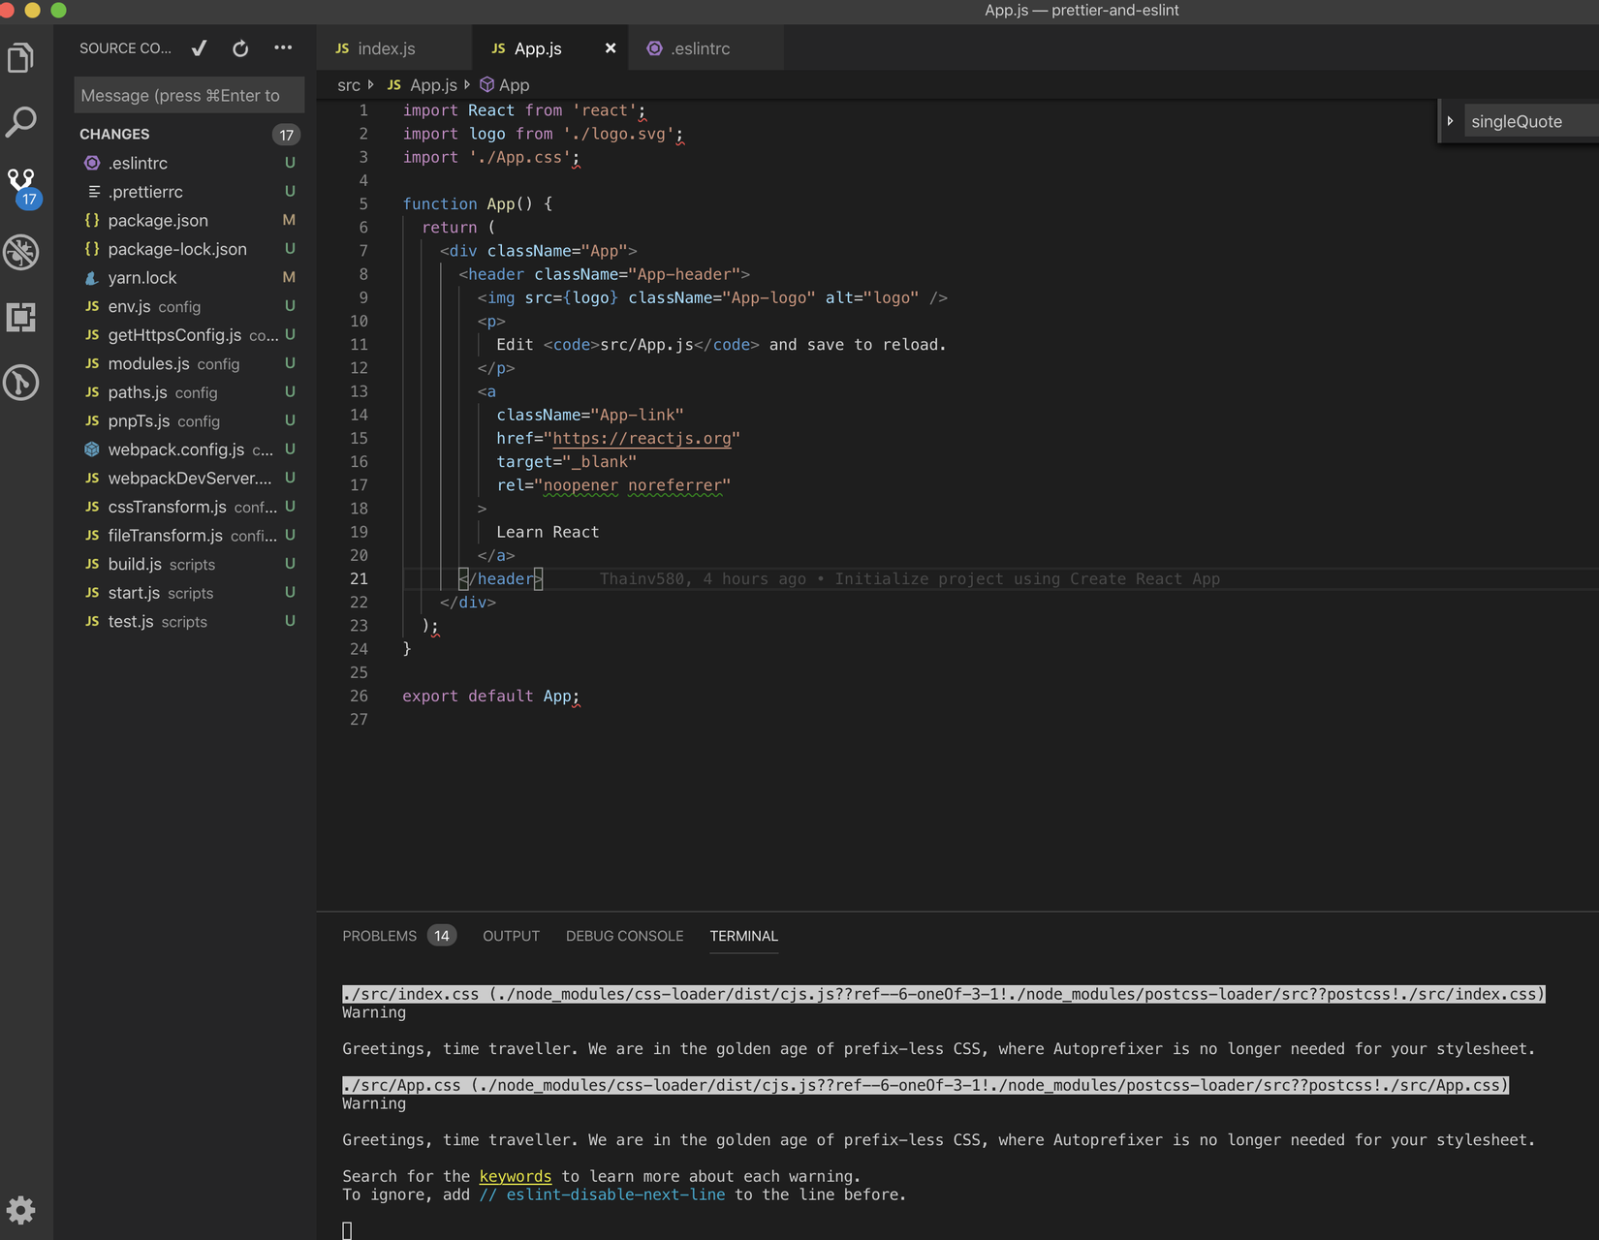Image resolution: width=1599 pixels, height=1240 pixels.
Task: Select package.json in the changes list
Action: pyautogui.click(x=158, y=221)
